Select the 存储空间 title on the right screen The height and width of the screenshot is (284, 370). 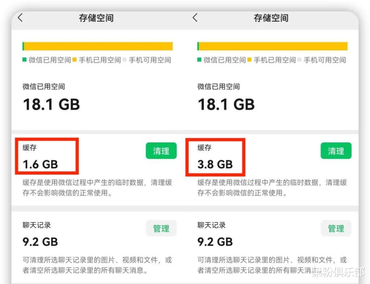pyautogui.click(x=271, y=18)
